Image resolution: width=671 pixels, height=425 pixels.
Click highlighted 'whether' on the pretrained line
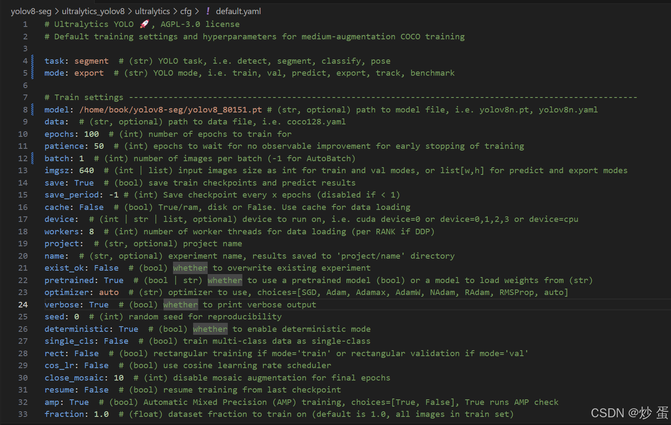click(225, 280)
